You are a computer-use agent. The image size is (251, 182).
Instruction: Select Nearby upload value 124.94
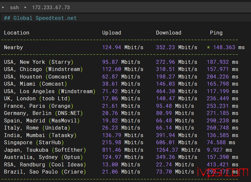point(112,48)
